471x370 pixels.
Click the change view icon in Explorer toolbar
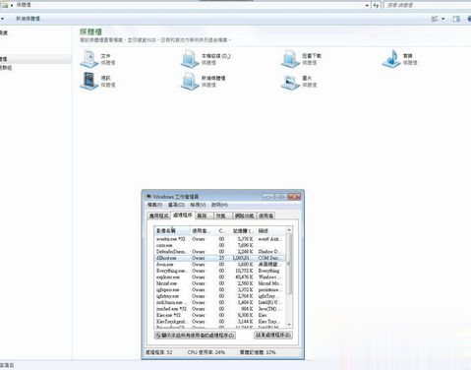point(435,19)
